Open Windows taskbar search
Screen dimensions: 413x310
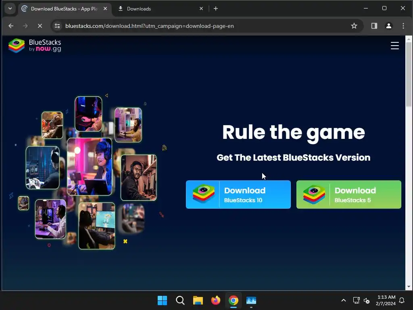tap(180, 300)
